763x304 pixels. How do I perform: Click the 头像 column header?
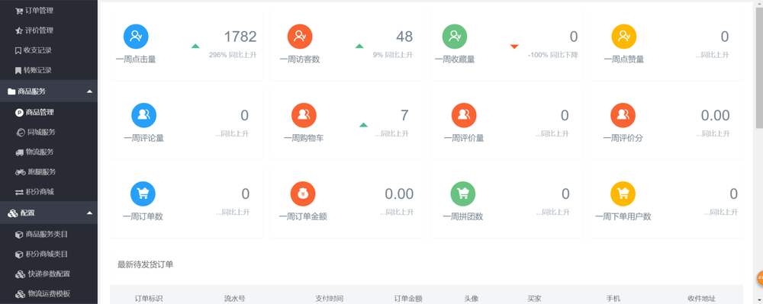tap(472, 299)
